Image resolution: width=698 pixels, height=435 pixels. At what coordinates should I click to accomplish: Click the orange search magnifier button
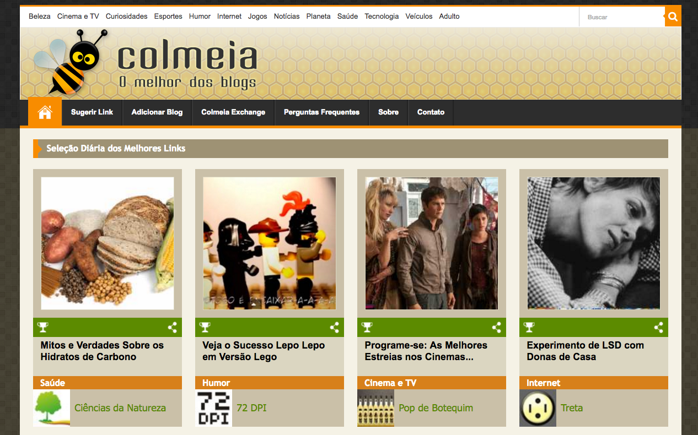pos(673,17)
